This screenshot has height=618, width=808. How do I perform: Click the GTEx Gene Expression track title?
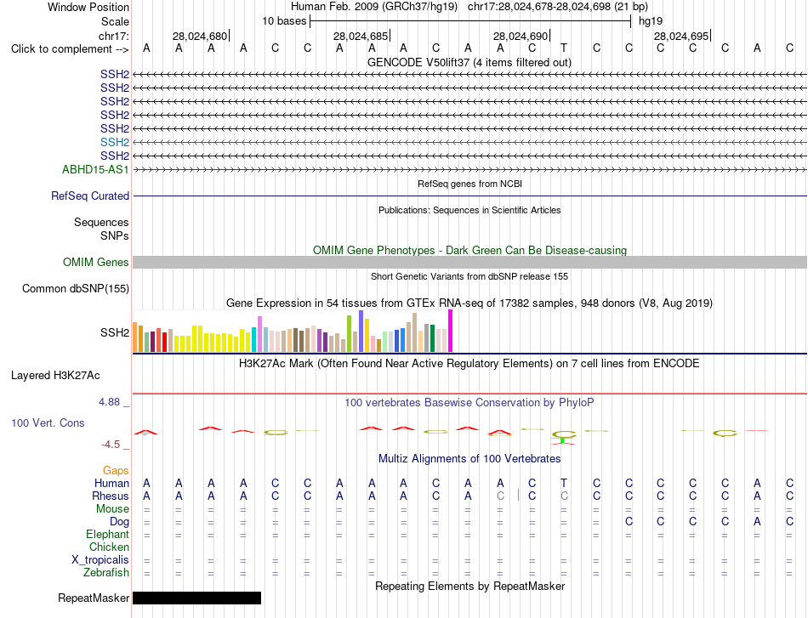click(x=469, y=303)
